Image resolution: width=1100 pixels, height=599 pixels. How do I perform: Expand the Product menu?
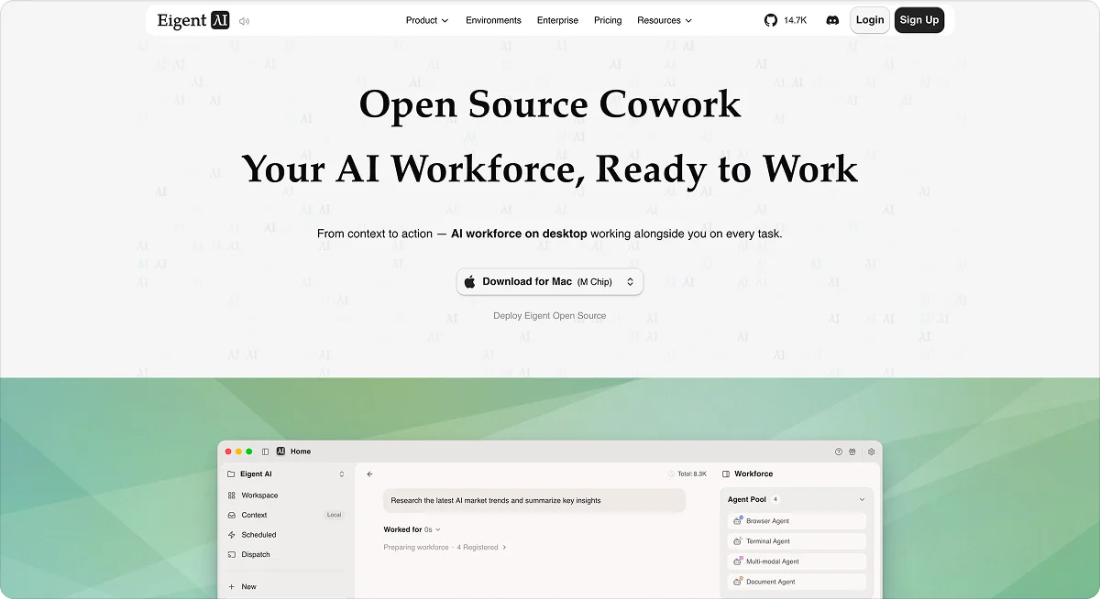click(427, 20)
